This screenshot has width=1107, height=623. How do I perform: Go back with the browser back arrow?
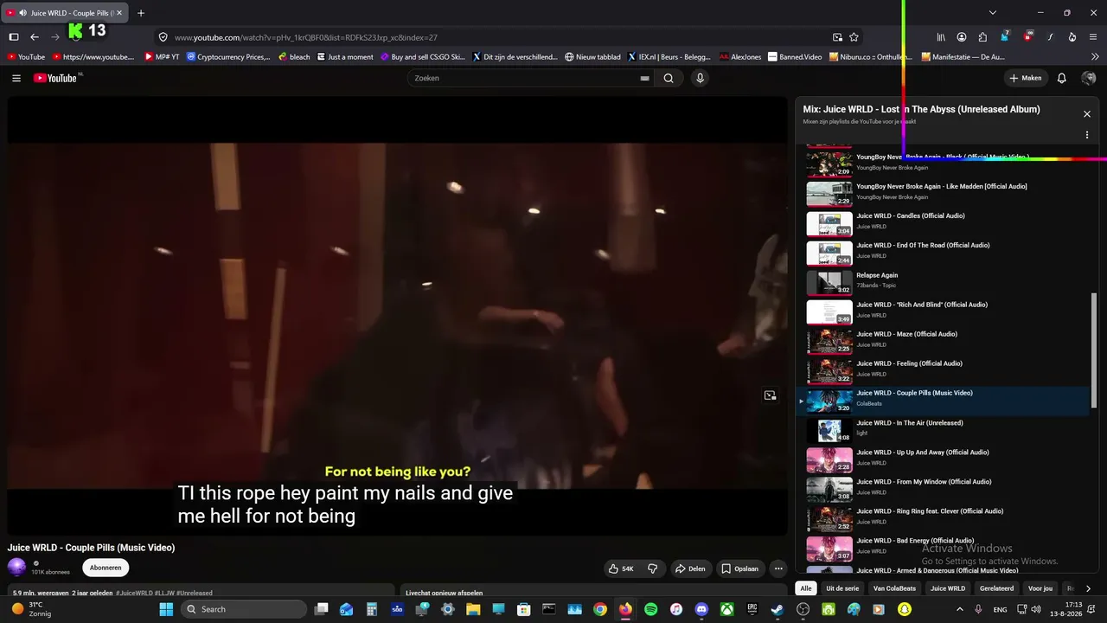(x=35, y=37)
